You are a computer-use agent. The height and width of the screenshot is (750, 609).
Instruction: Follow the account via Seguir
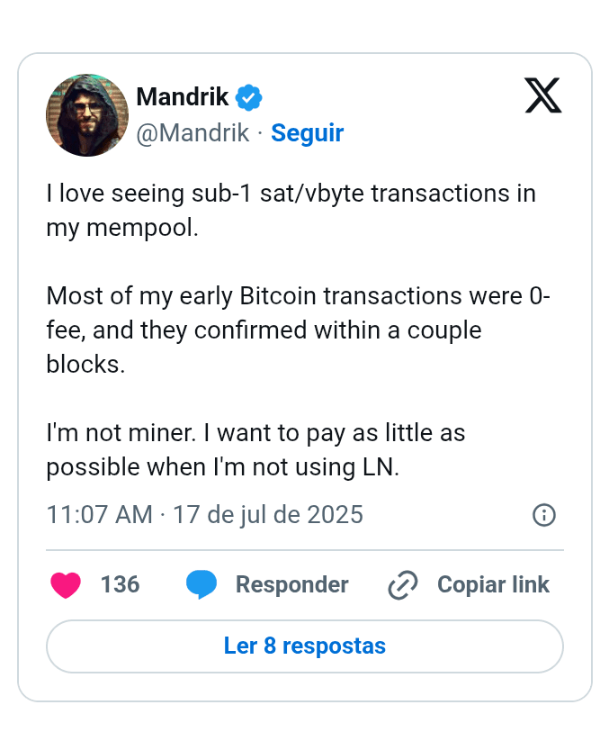(x=308, y=133)
